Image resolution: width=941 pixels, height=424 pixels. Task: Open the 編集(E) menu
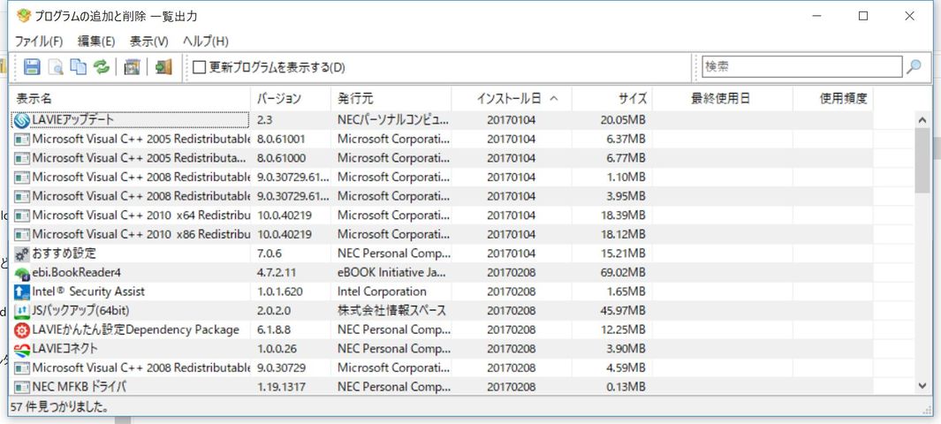tap(96, 42)
